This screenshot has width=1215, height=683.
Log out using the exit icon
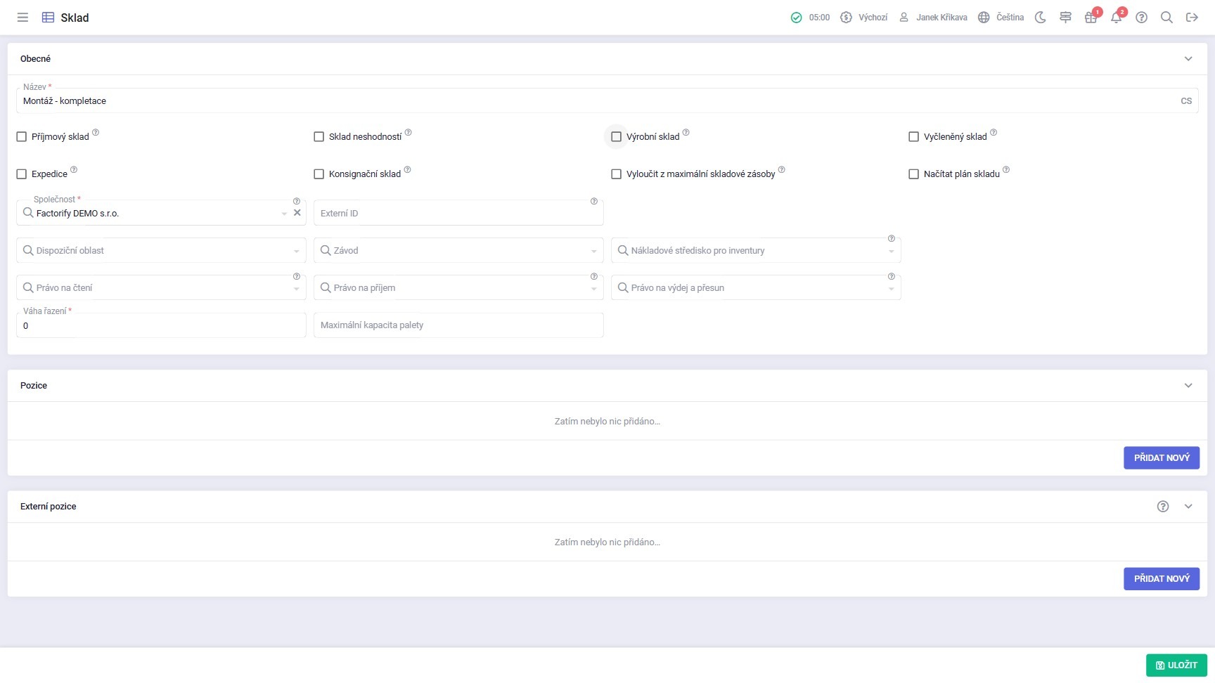coord(1192,18)
